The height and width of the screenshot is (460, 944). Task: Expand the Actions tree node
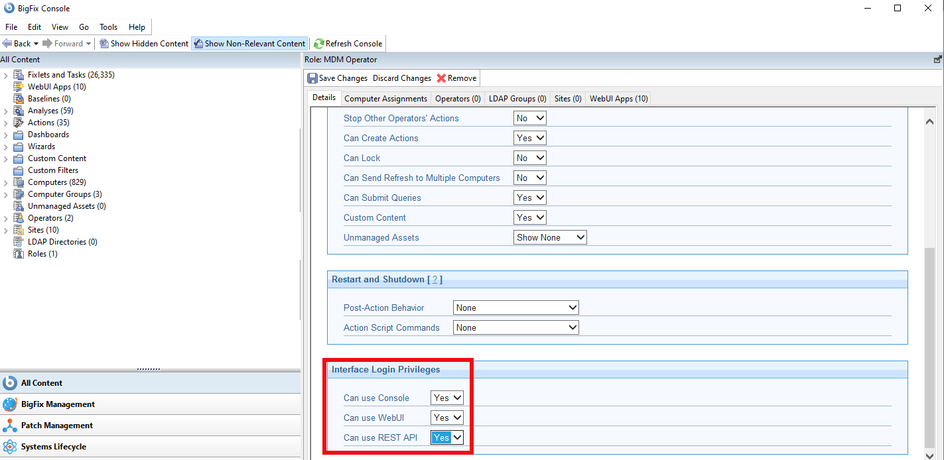click(x=5, y=122)
